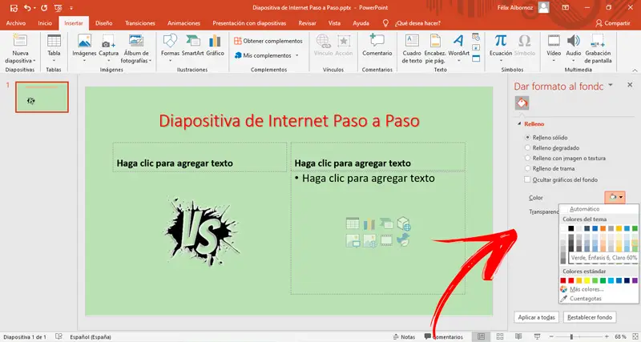Click Obtener complementos store icon
641x342 pixels.
click(x=237, y=41)
